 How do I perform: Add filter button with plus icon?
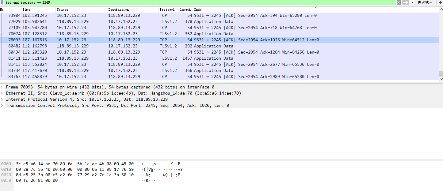click(x=441, y=2)
